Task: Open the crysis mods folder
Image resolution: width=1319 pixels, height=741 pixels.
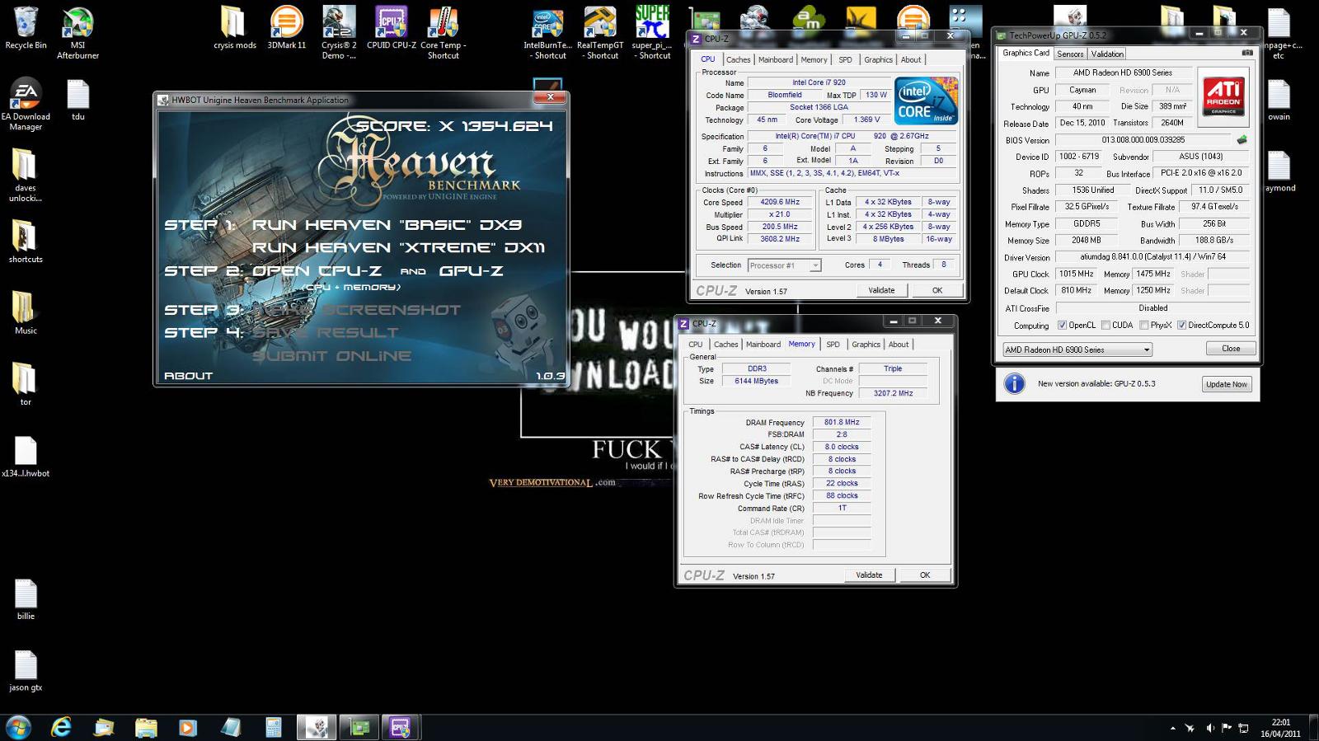Action: [234, 28]
